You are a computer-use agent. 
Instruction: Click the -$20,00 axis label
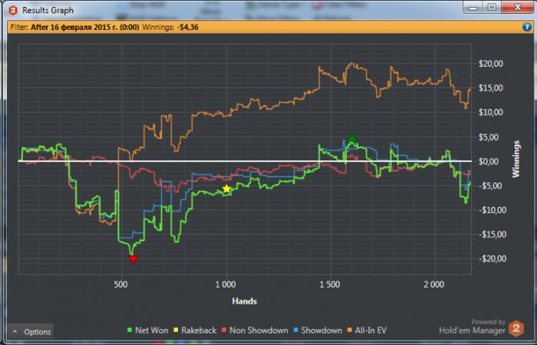[x=493, y=259]
